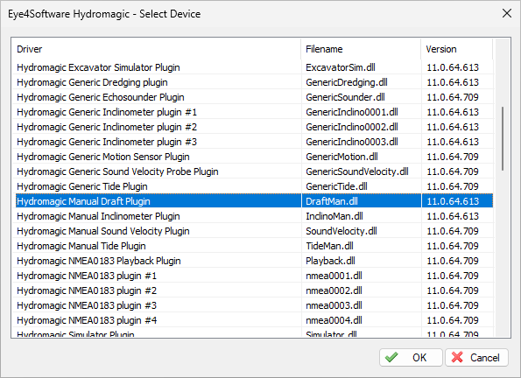The height and width of the screenshot is (378, 521).
Task: Cancel the Select Device dialog
Action: [476, 357]
